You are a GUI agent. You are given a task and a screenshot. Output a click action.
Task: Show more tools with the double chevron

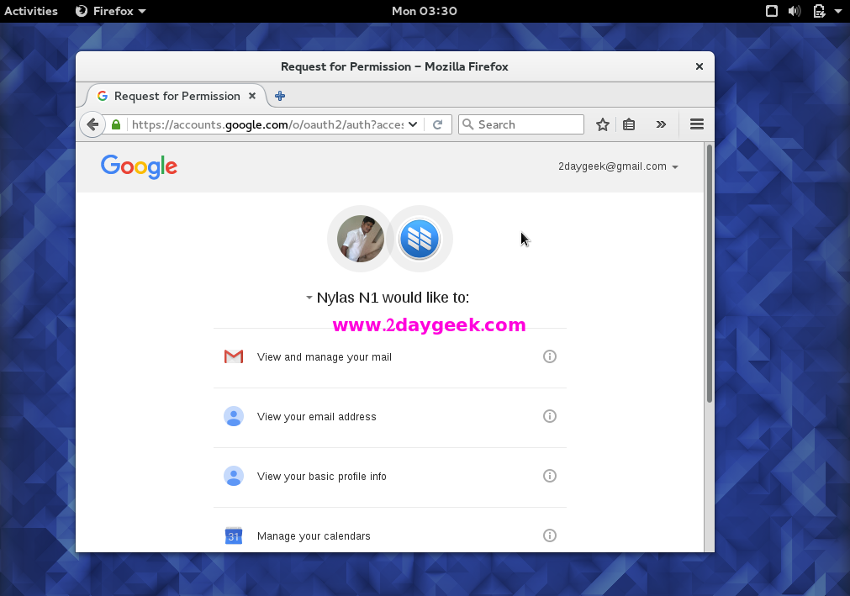pos(661,124)
